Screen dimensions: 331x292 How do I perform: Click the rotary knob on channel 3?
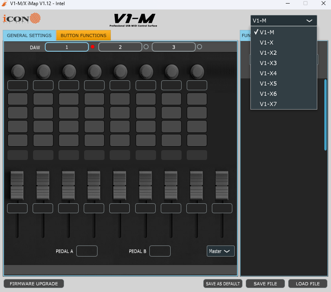pyautogui.click(x=69, y=71)
